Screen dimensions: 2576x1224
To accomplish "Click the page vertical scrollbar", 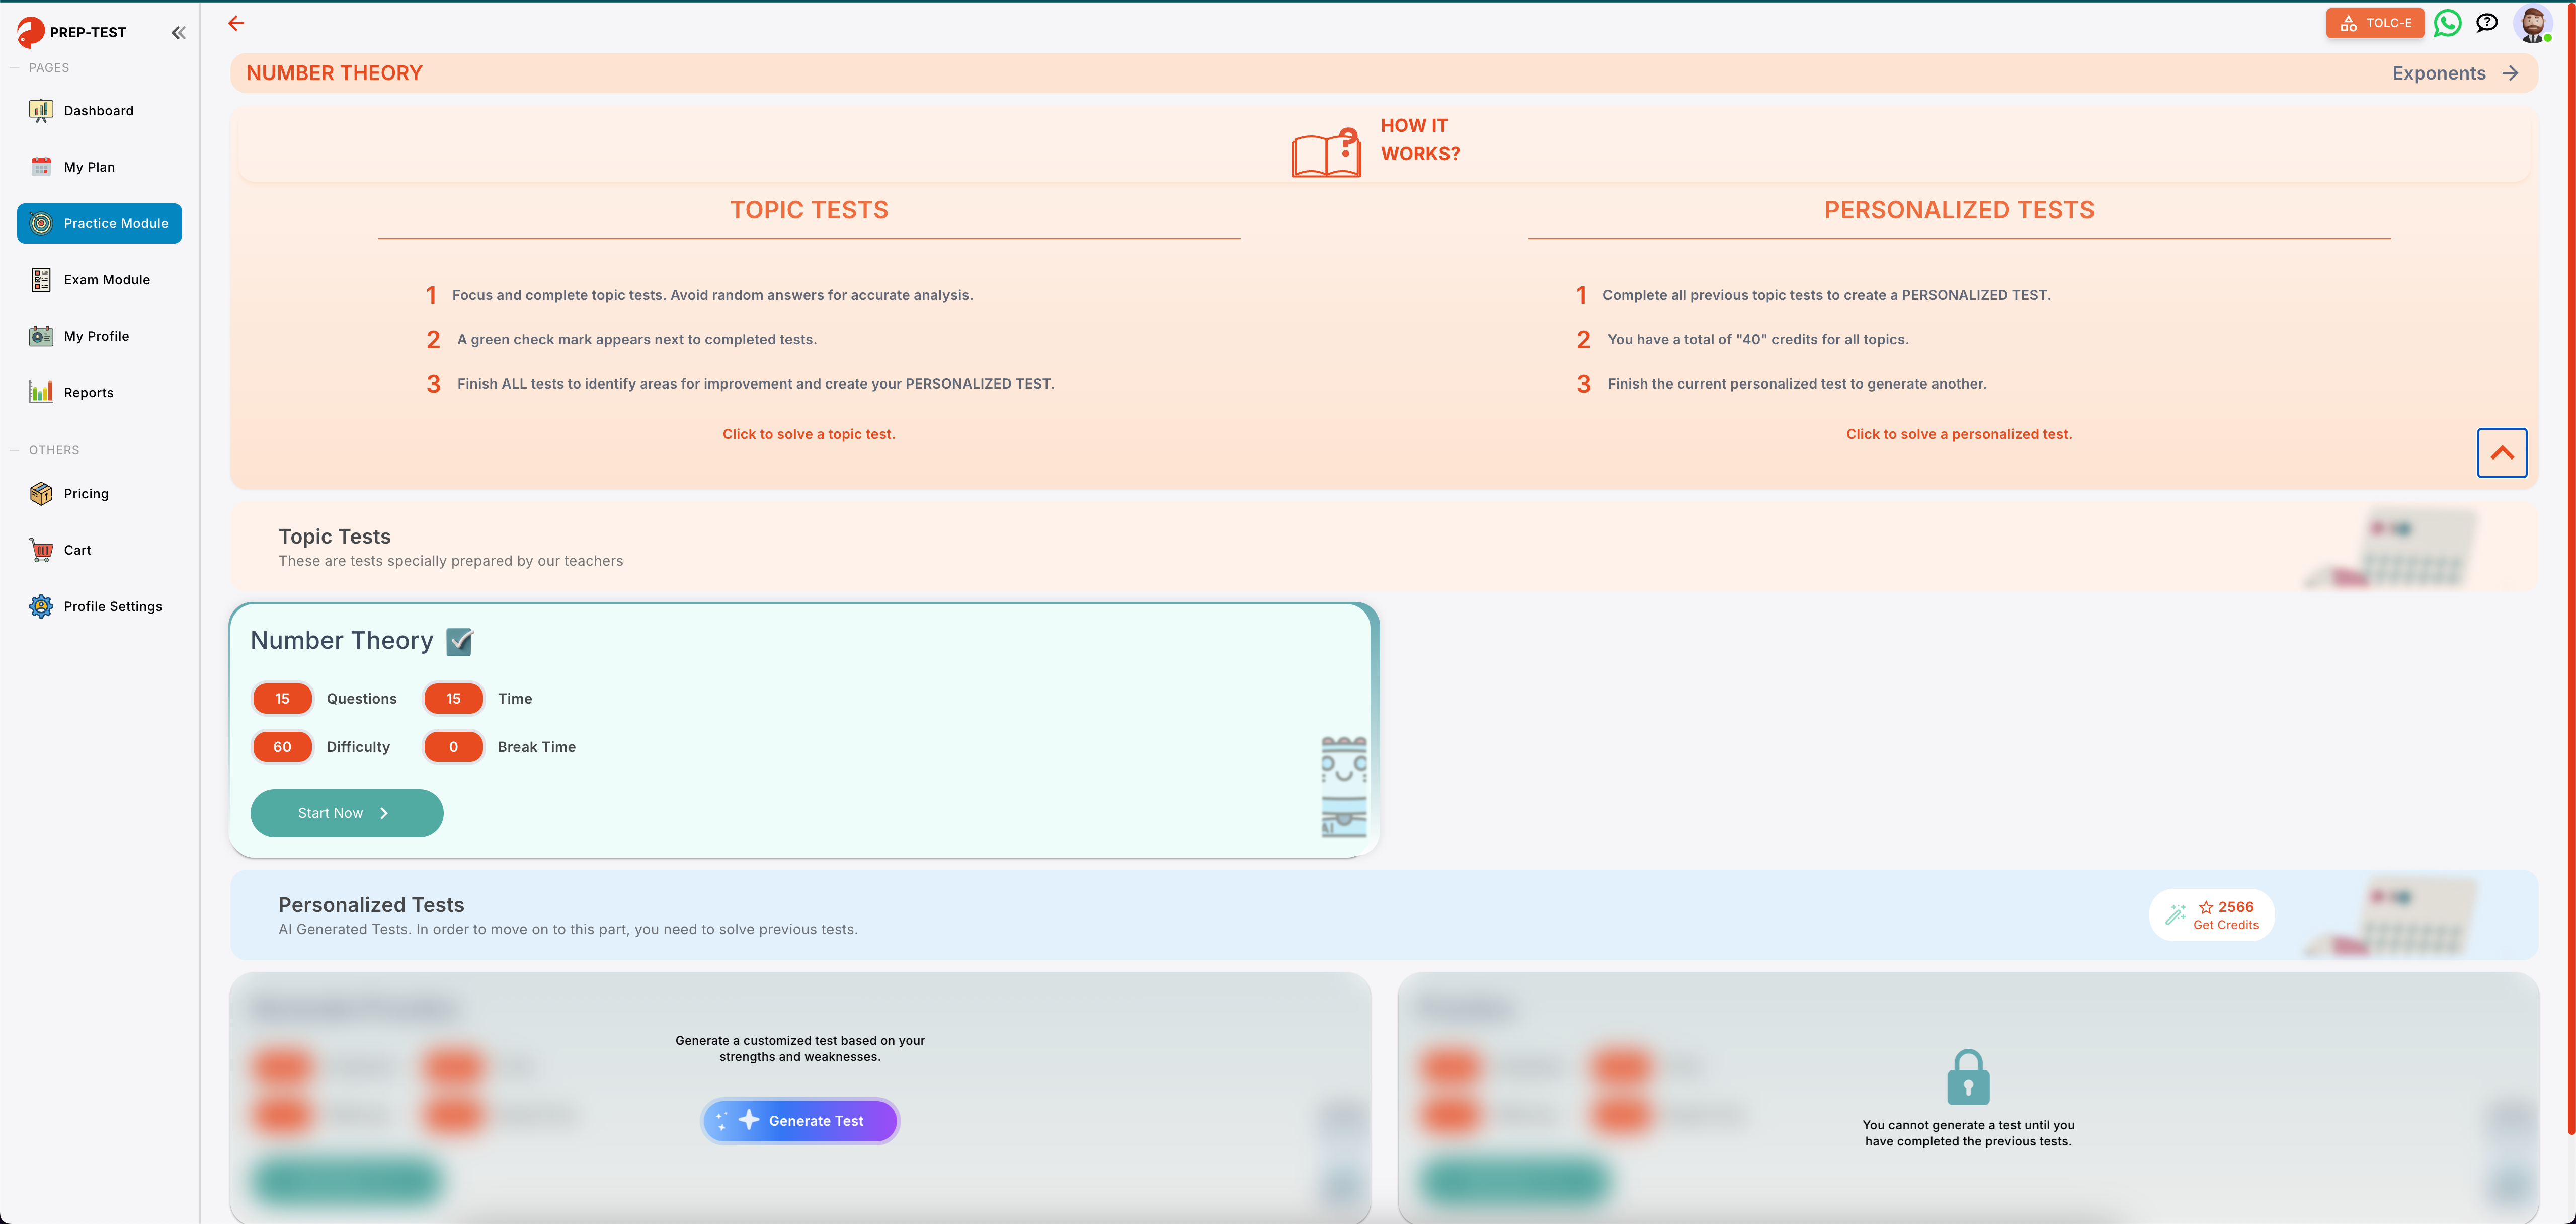I will (2570, 600).
